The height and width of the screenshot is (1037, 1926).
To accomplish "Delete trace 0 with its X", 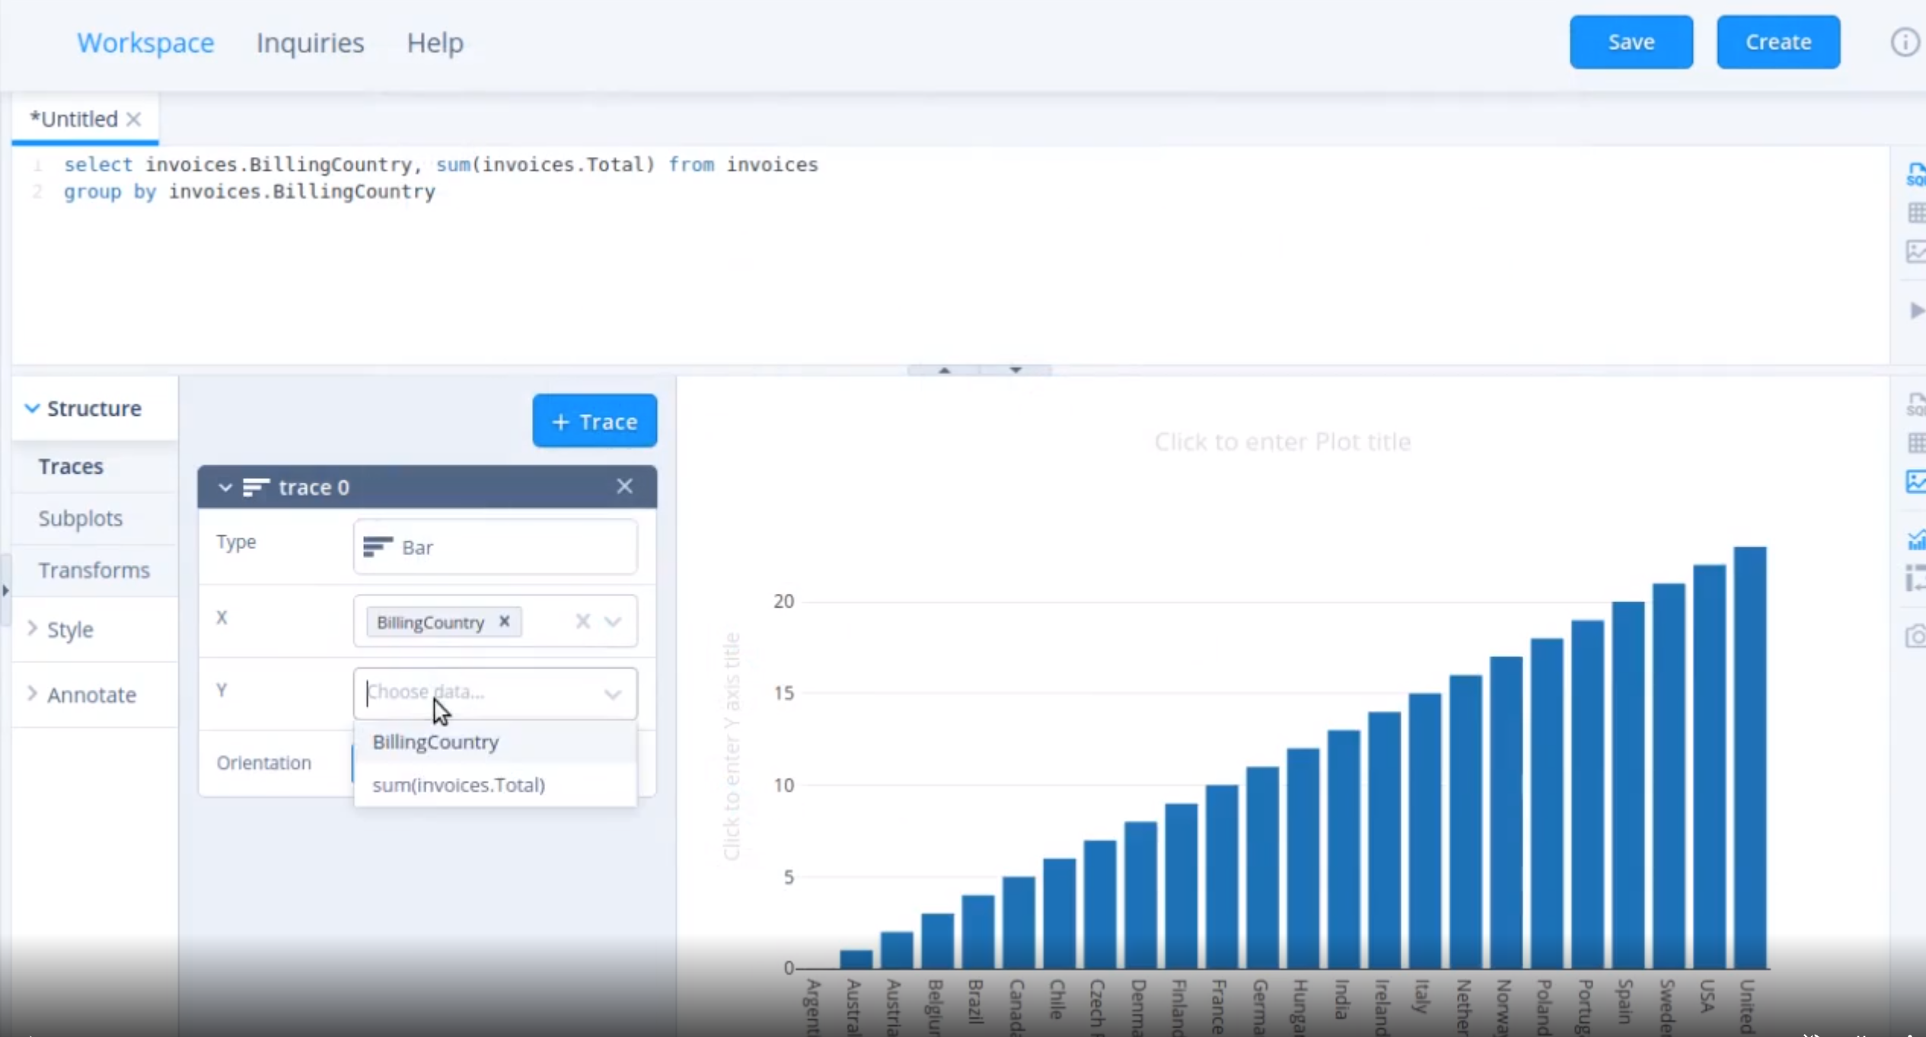I will pyautogui.click(x=624, y=487).
